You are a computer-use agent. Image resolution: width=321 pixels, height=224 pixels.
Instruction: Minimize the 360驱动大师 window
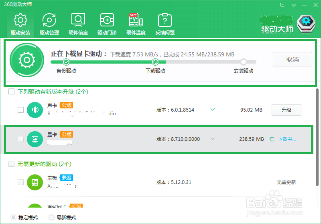[305, 5]
